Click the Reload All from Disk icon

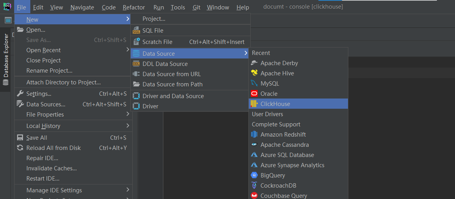(20, 148)
